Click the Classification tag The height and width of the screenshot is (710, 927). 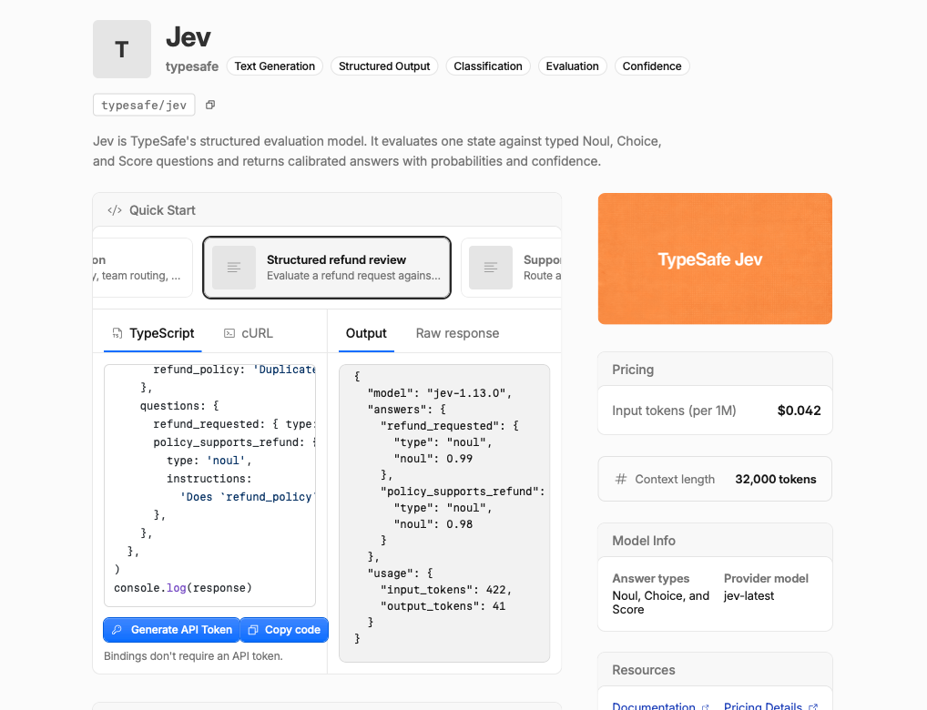[488, 66]
